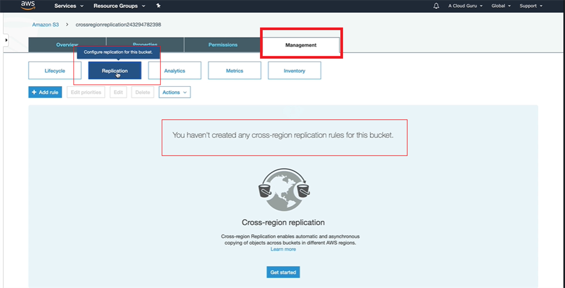
Task: Click the Cross-region replication heading
Action: [x=283, y=222]
